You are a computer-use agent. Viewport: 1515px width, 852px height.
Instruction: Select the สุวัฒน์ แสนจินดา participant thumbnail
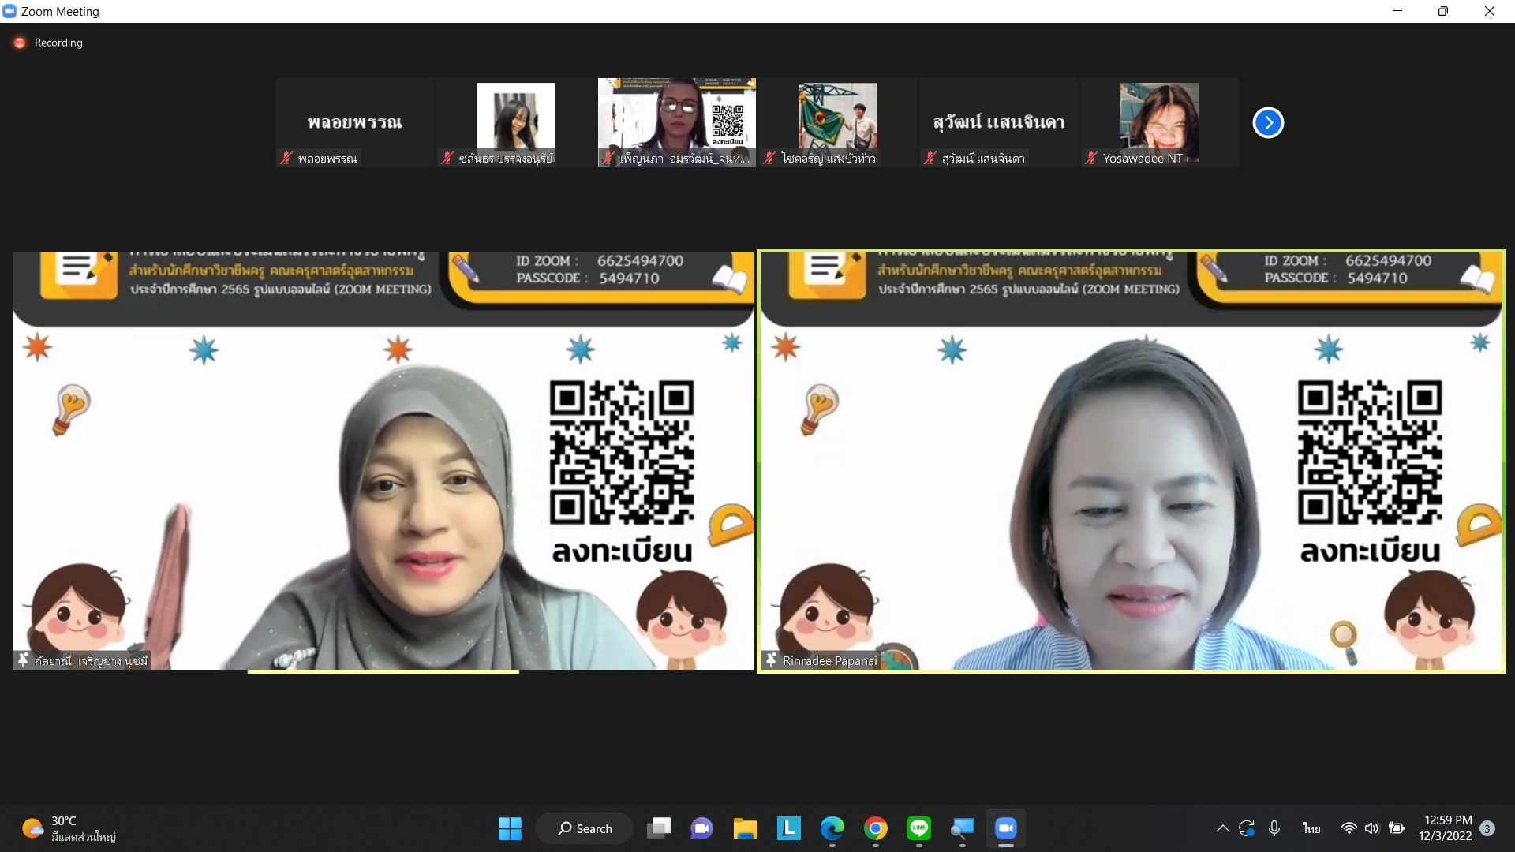coord(999,122)
